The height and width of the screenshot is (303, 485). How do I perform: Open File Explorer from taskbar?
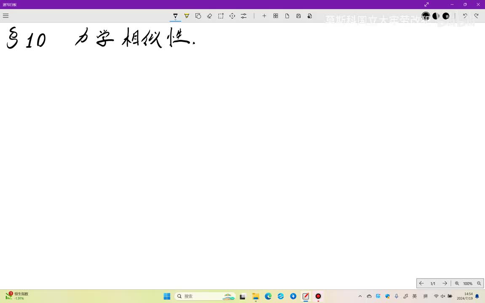coord(256,296)
